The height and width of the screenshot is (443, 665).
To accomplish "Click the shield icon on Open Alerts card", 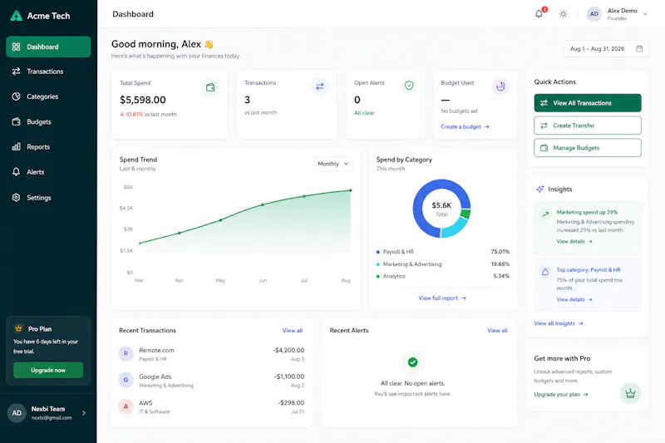I will click(409, 86).
